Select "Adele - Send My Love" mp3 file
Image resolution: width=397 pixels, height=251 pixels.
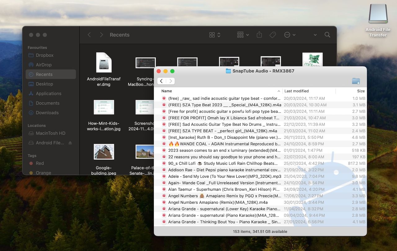(260, 177)
